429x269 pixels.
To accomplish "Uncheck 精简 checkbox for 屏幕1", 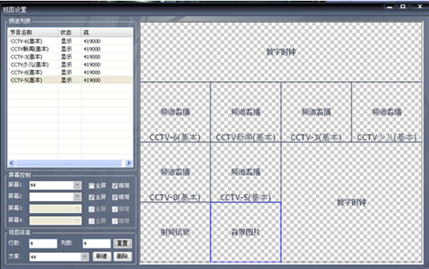I will [115, 186].
